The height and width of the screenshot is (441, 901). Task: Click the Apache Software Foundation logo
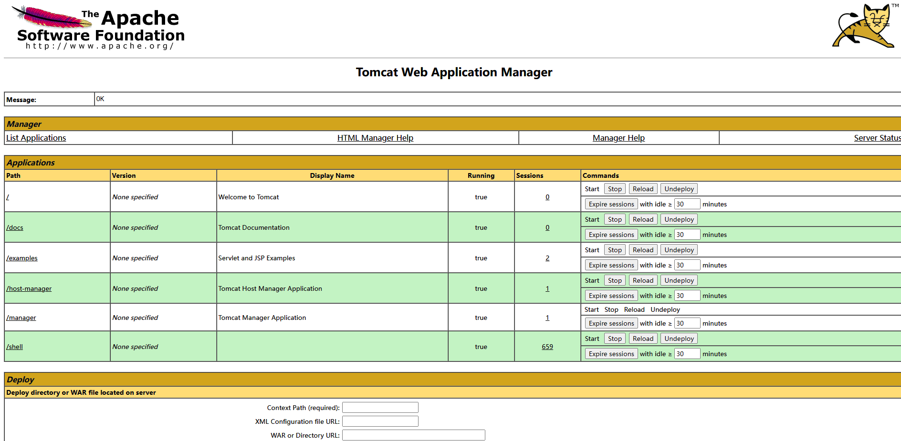98,28
